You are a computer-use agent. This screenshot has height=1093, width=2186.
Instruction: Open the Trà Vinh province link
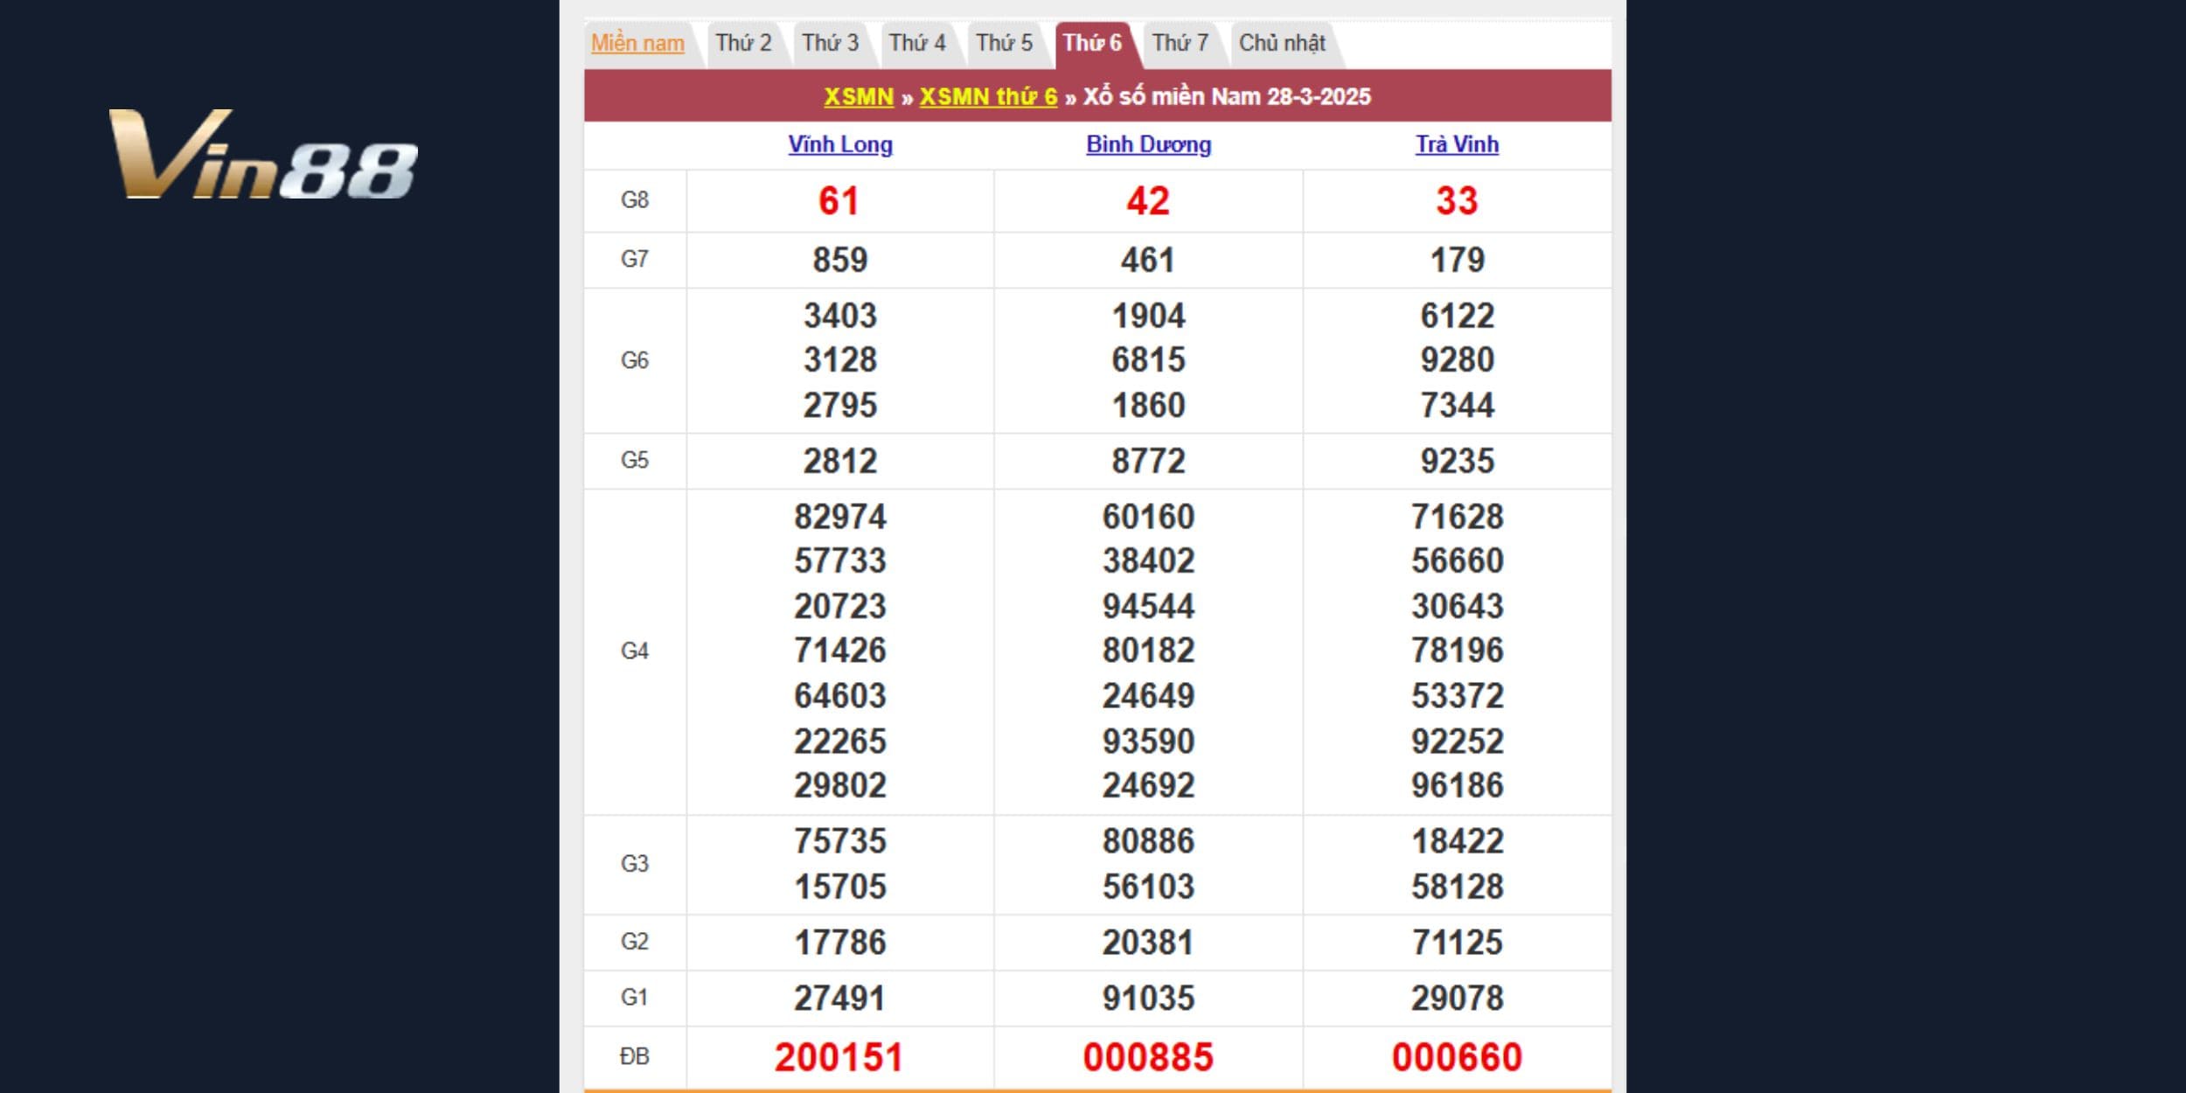1457,144
